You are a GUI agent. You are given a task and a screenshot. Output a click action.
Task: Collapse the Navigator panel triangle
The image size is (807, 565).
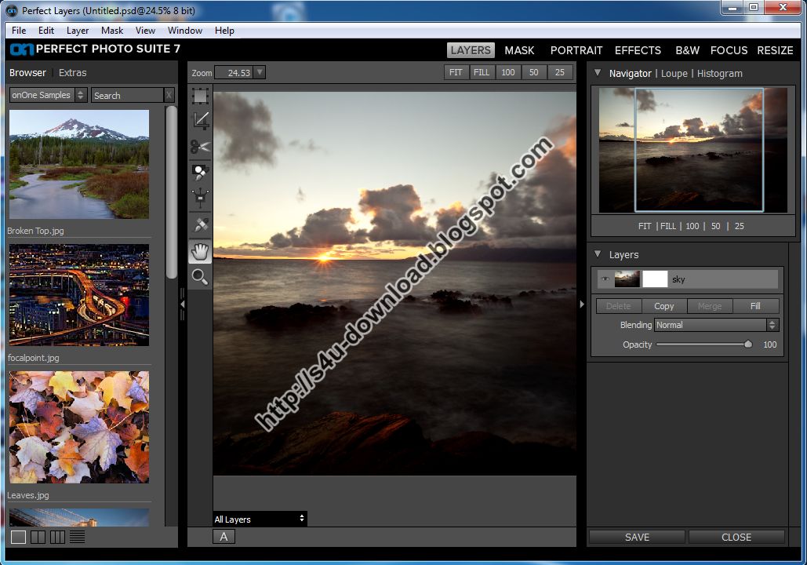[598, 73]
